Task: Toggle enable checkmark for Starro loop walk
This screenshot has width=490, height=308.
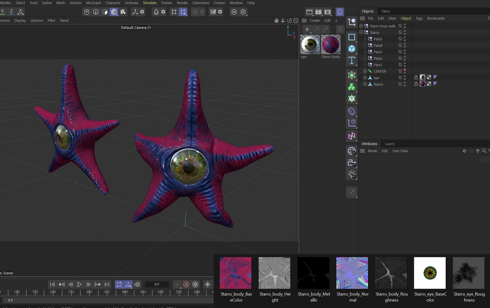Action: pyautogui.click(x=400, y=26)
